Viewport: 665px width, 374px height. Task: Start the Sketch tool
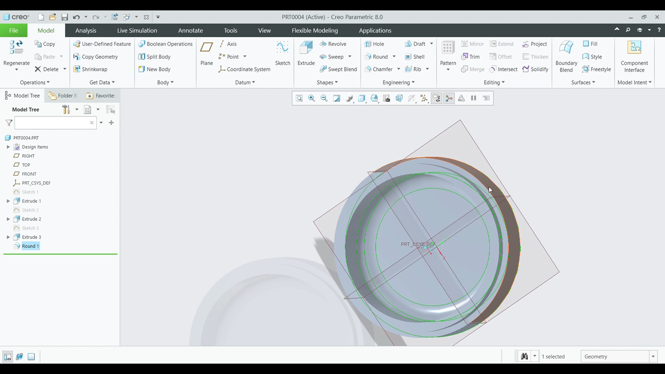(x=283, y=53)
